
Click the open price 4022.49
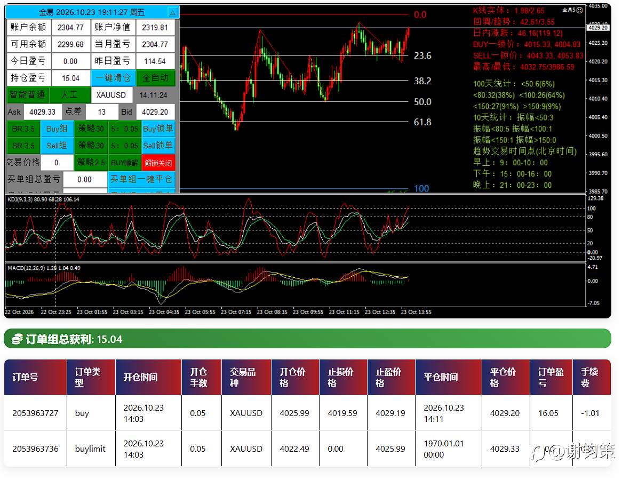click(x=294, y=449)
